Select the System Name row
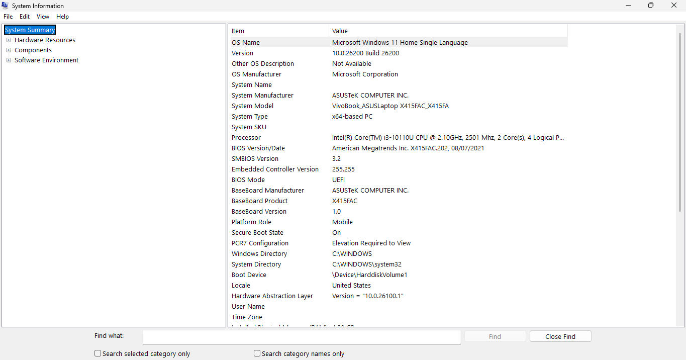The width and height of the screenshot is (686, 360). pyautogui.click(x=399, y=85)
